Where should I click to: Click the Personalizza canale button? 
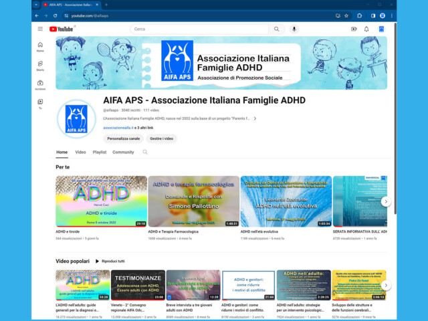click(123, 138)
